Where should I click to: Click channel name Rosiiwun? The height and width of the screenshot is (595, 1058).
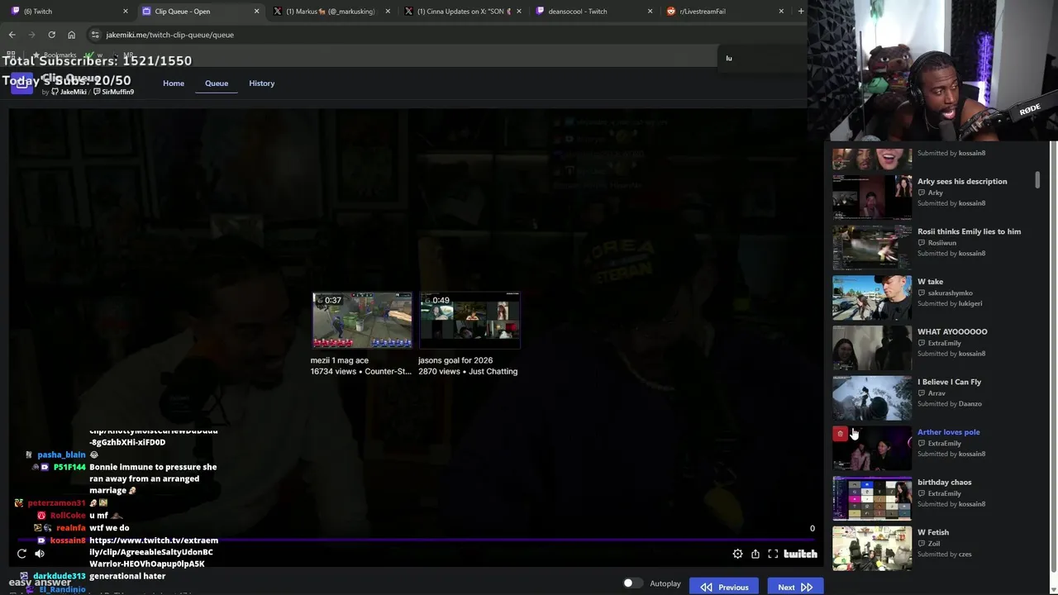942,243
